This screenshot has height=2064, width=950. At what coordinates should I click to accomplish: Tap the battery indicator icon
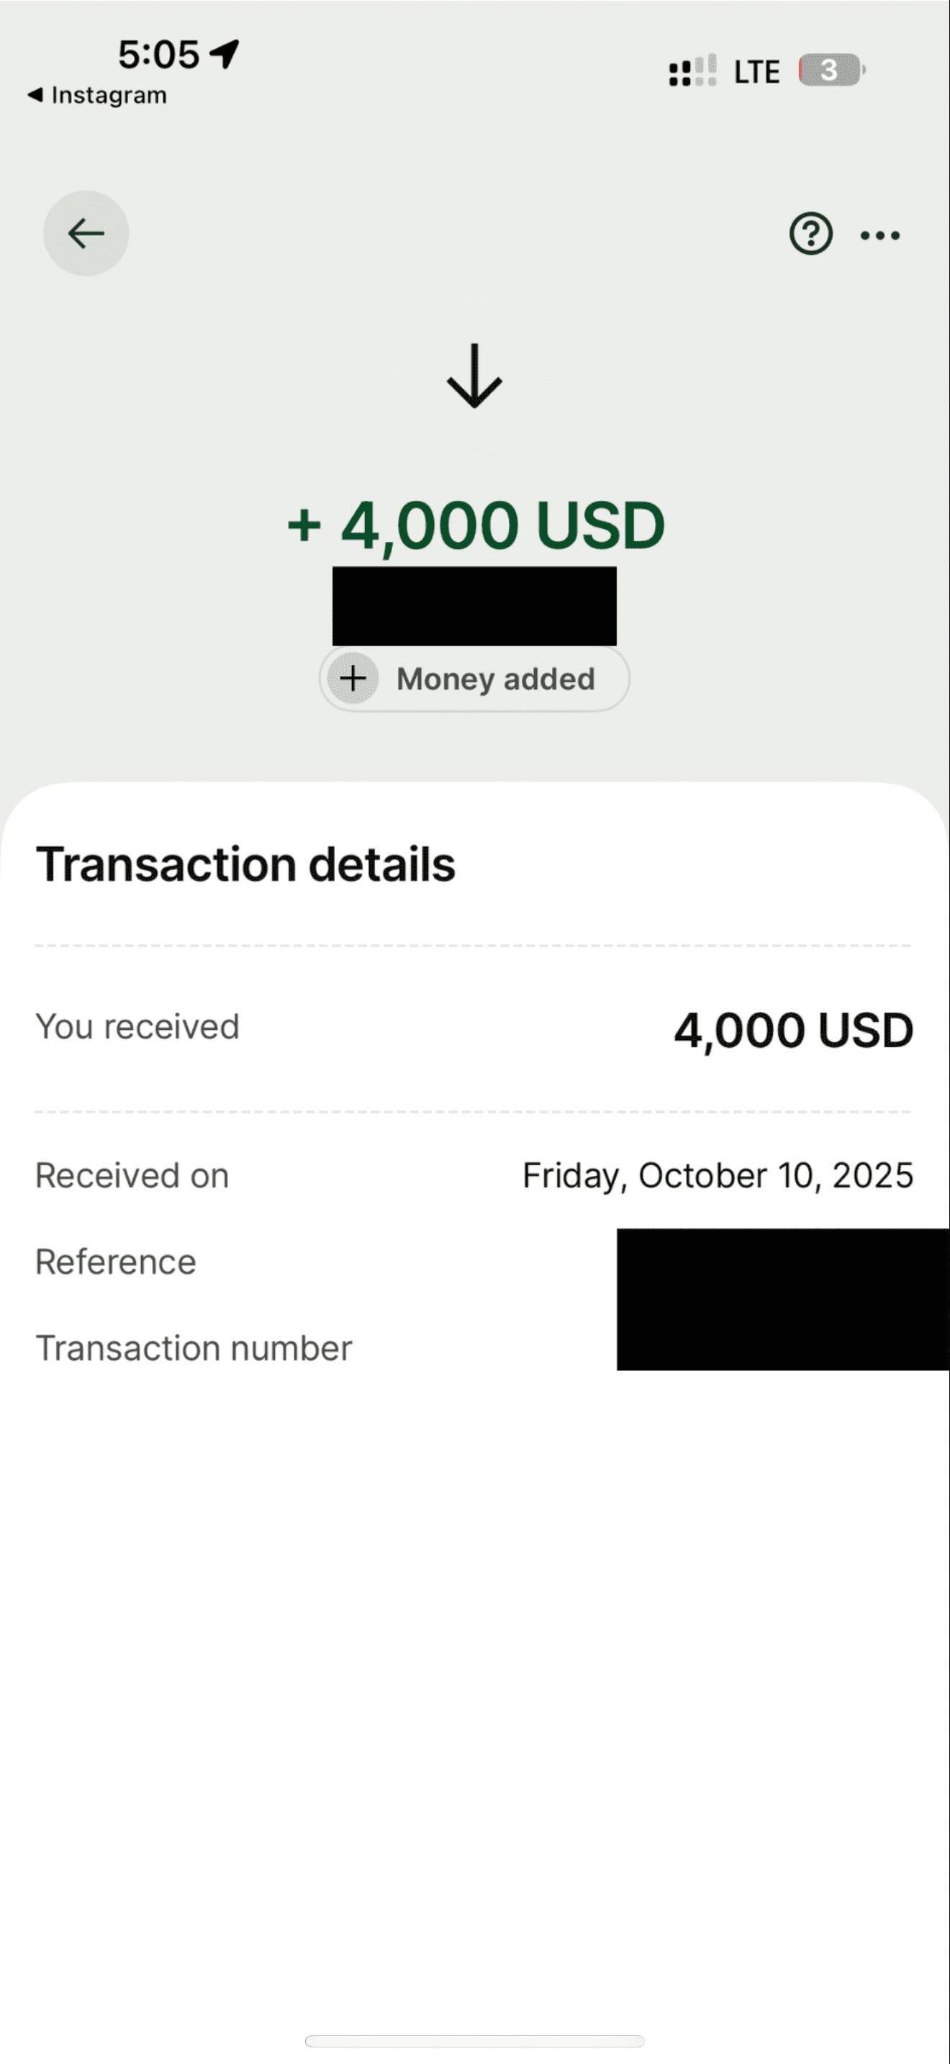click(x=831, y=71)
